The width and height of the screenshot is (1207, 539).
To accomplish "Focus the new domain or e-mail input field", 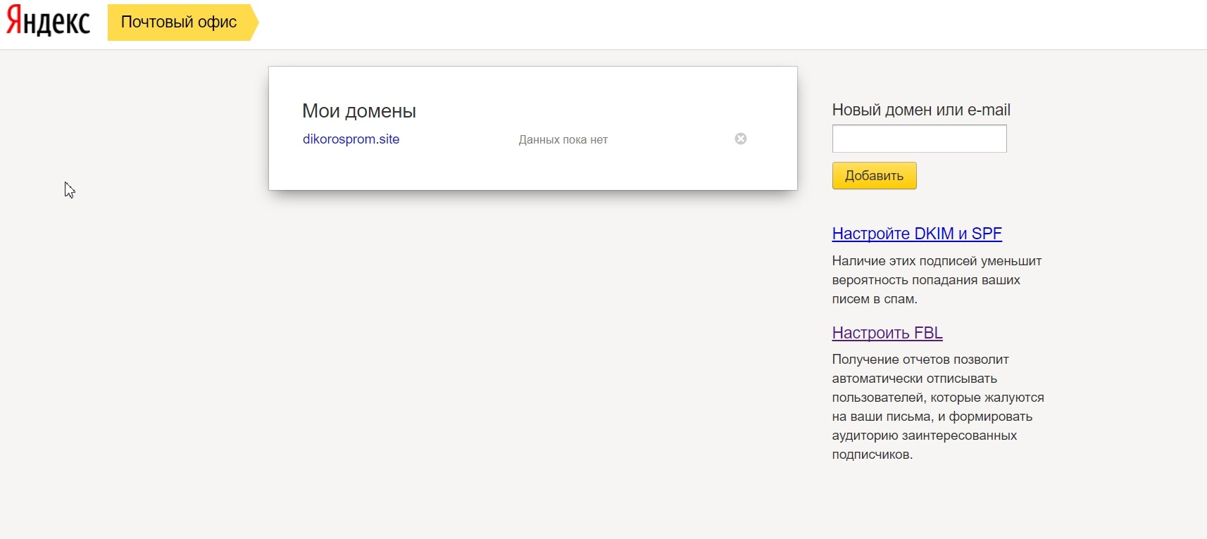I will (919, 139).
